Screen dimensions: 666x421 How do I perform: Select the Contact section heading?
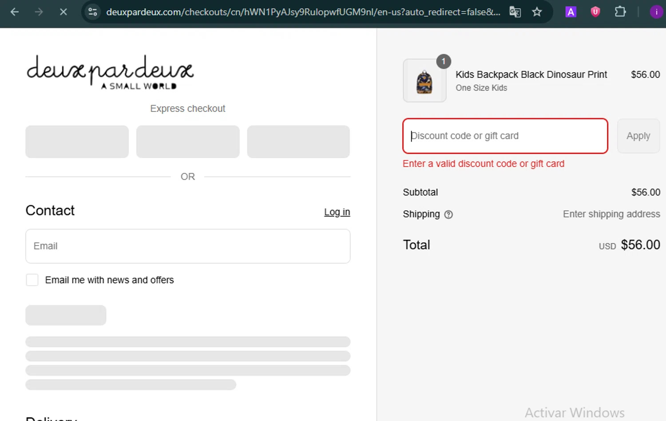click(x=50, y=210)
